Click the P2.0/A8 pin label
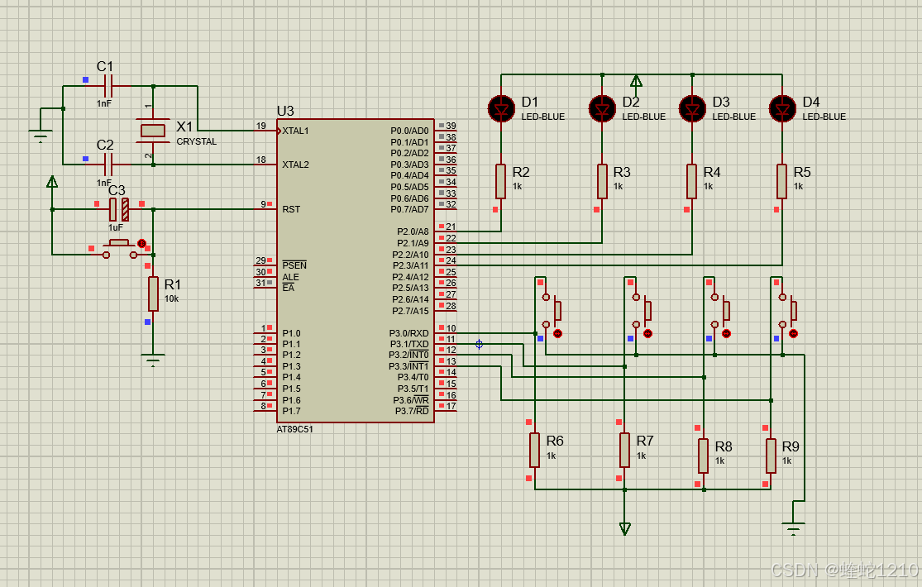Image resolution: width=922 pixels, height=587 pixels. (413, 231)
